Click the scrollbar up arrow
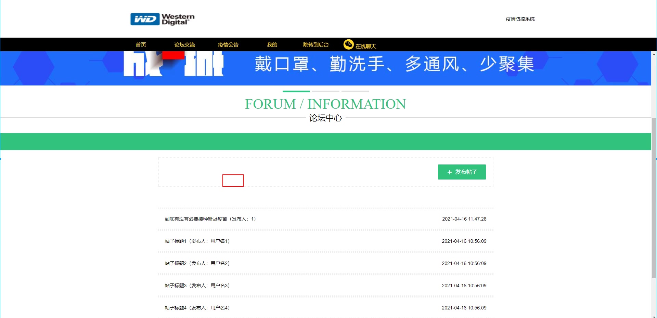 [654, 54]
